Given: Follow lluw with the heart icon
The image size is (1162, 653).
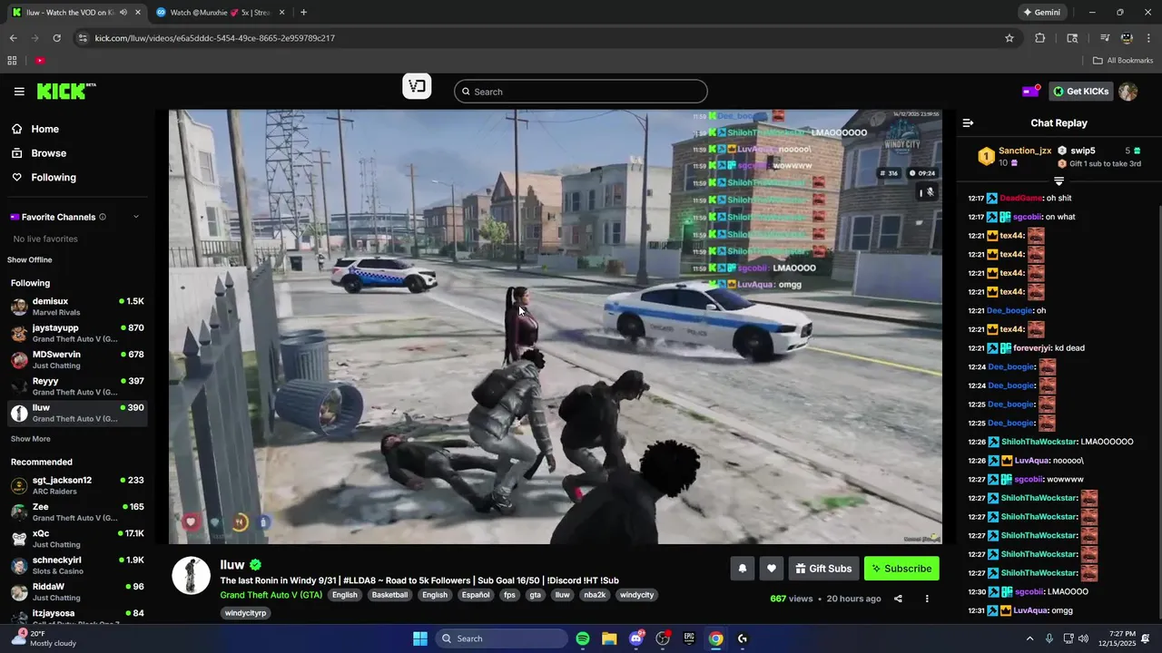Looking at the screenshot, I should (x=771, y=569).
